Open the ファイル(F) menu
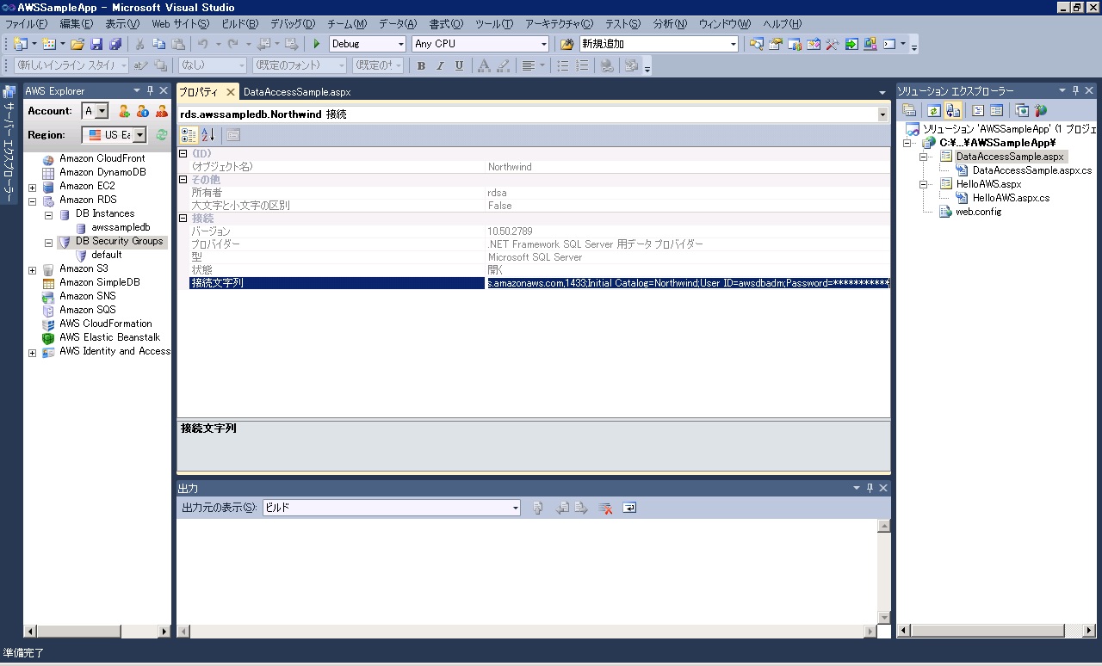The height and width of the screenshot is (666, 1102). tap(26, 24)
